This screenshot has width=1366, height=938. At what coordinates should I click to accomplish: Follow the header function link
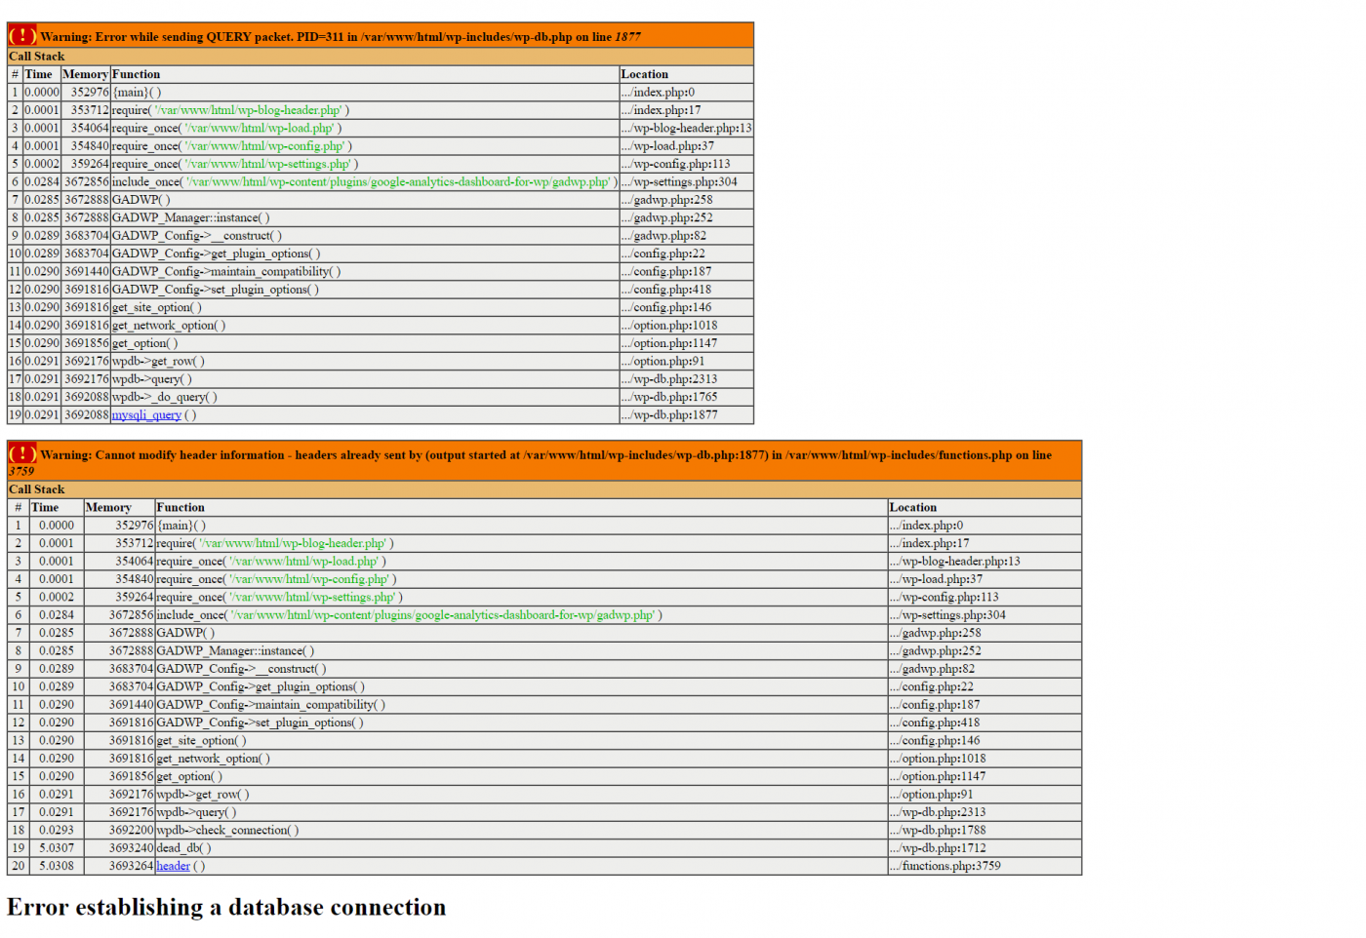pyautogui.click(x=174, y=866)
